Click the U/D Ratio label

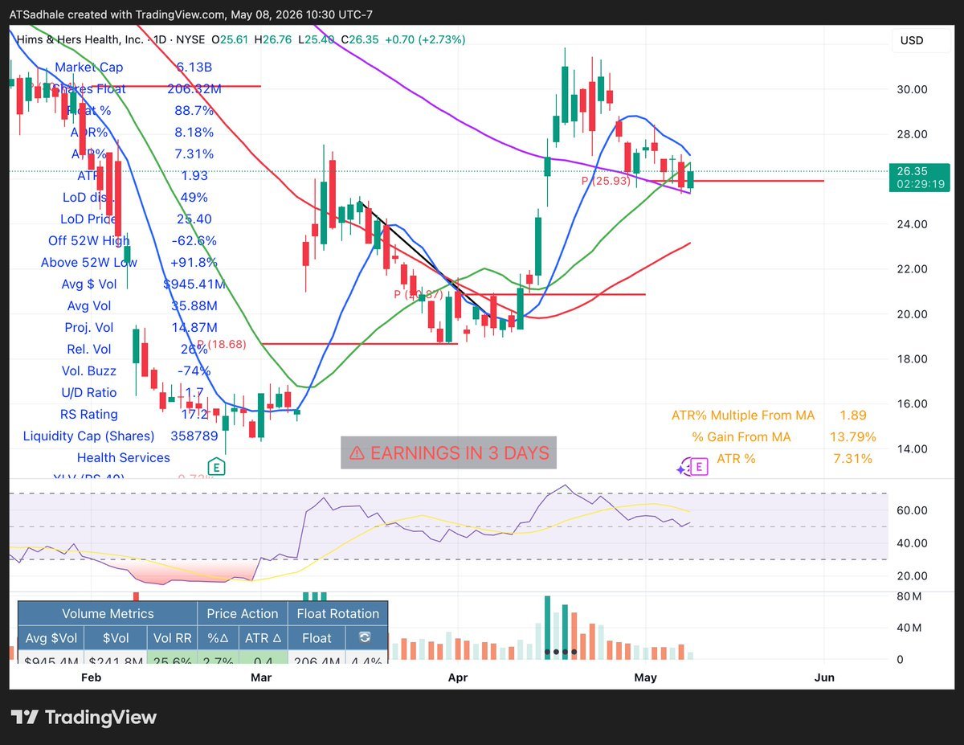(89, 393)
